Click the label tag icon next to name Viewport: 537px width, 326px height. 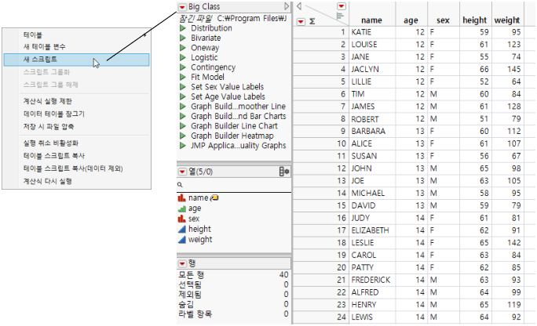(214, 198)
